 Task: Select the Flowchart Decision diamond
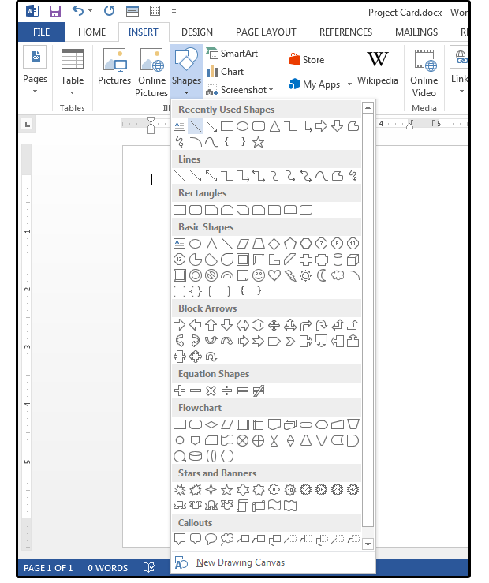pos(211,424)
